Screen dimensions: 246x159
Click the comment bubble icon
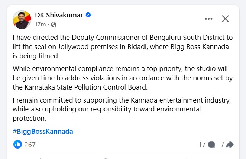[x=212, y=145]
